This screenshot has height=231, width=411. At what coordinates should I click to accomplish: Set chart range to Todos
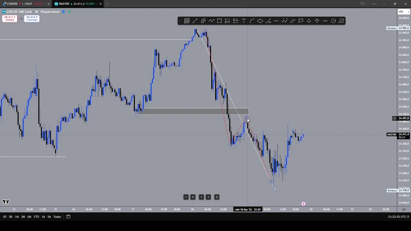57,217
